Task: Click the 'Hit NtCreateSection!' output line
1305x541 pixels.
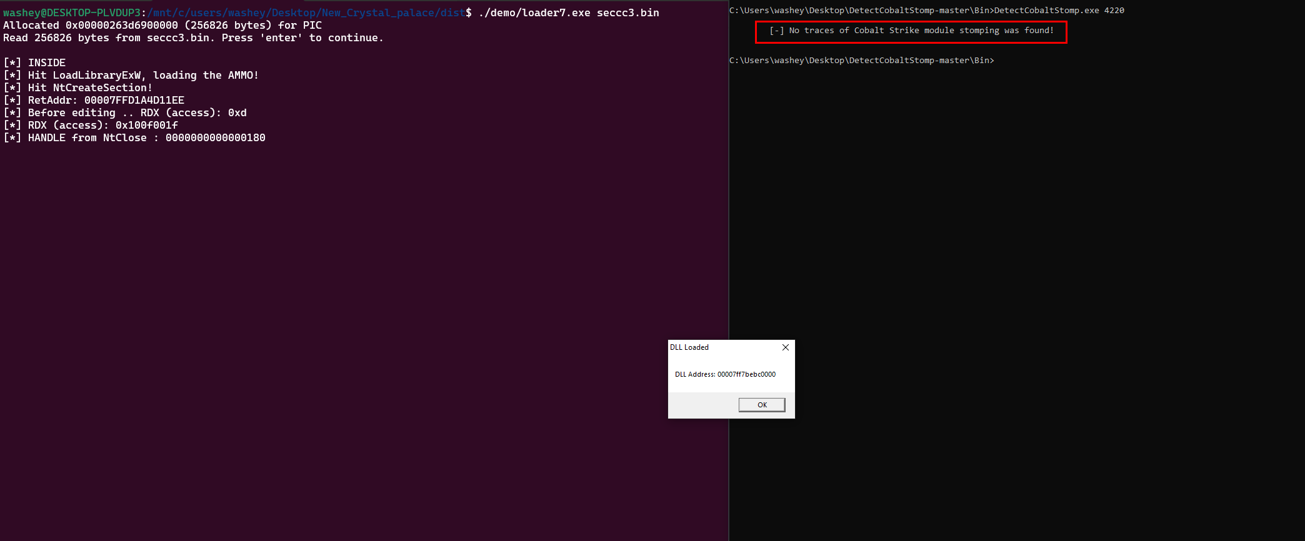Action: click(x=78, y=87)
